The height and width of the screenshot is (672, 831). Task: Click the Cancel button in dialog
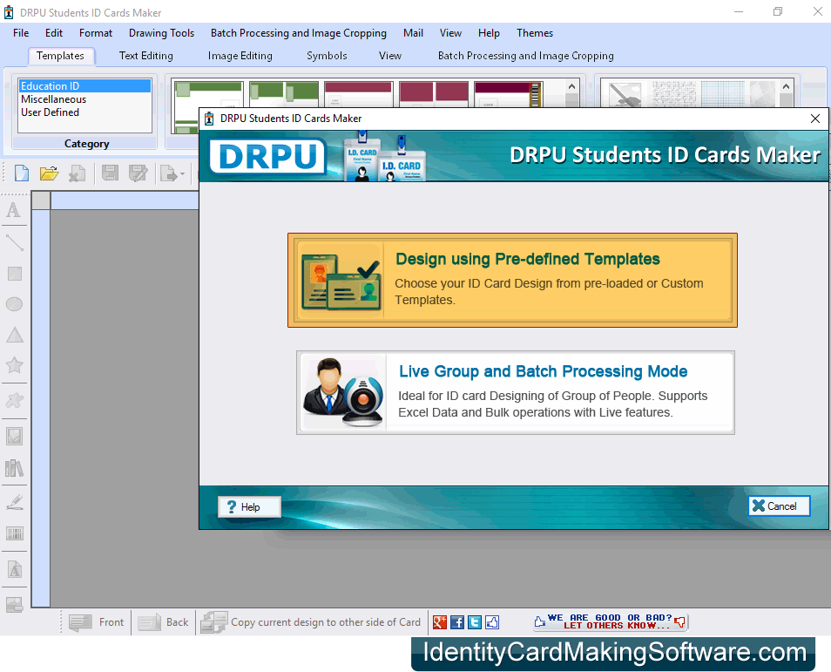coord(779,506)
